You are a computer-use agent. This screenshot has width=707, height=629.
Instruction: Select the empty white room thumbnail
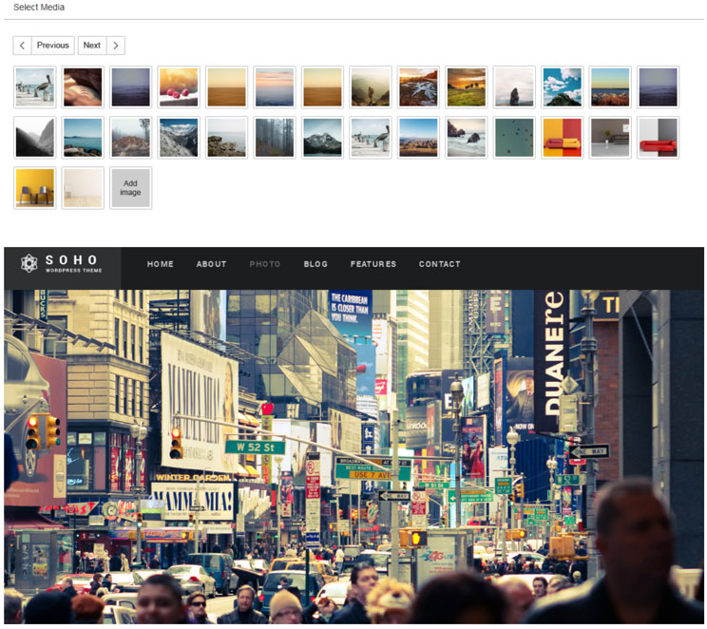point(83,188)
